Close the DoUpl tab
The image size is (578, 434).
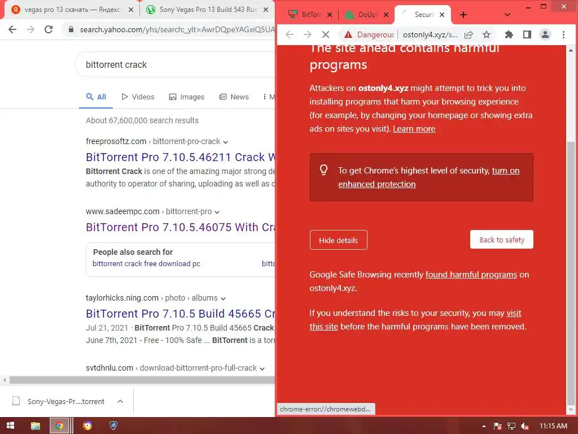[x=386, y=15]
